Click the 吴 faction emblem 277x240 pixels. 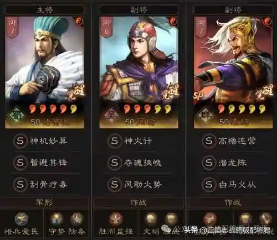tap(111, 115)
